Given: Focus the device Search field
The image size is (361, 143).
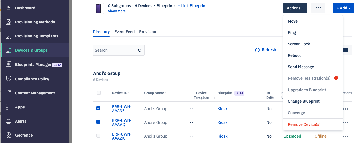Looking at the screenshot, I should pyautogui.click(x=119, y=50).
